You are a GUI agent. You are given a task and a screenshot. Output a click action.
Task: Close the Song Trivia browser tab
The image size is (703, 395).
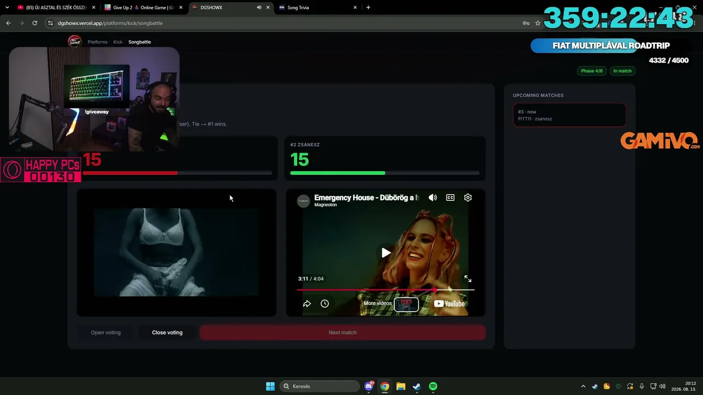(355, 8)
